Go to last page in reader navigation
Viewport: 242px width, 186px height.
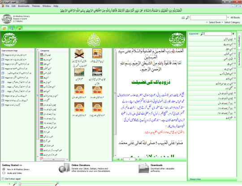[140, 159]
